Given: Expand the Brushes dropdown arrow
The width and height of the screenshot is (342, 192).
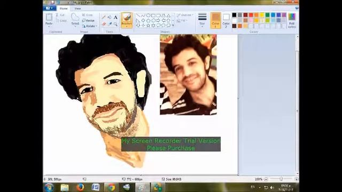Looking at the screenshot, I should tap(127, 27).
